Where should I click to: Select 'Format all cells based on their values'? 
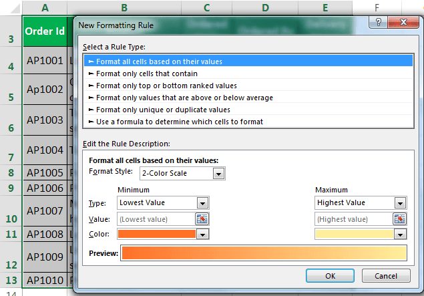click(x=159, y=61)
